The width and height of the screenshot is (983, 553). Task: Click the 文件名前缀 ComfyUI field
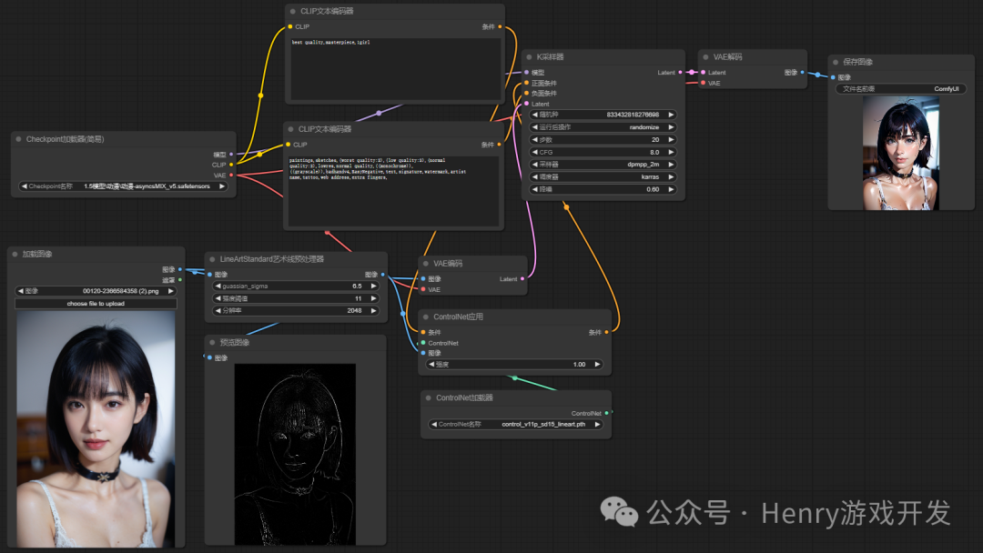coord(901,89)
